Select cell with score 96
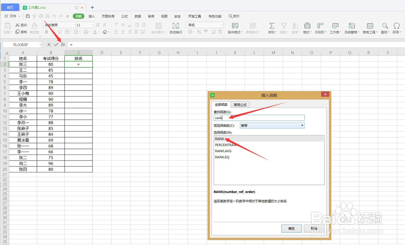 [51, 163]
